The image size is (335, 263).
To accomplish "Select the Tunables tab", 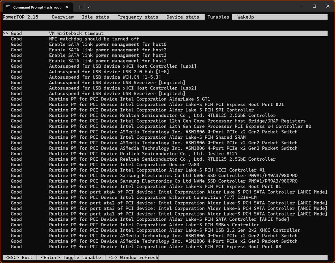I will [218, 17].
